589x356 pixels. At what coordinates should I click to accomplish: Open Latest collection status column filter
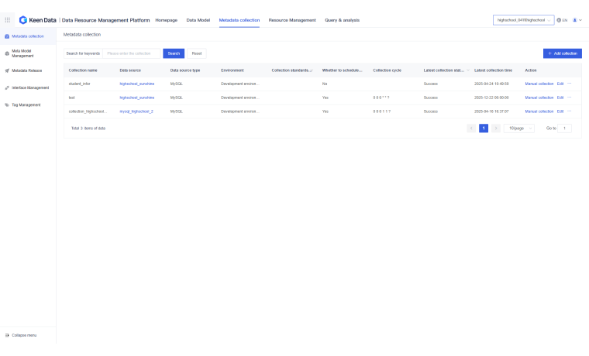pos(468,70)
